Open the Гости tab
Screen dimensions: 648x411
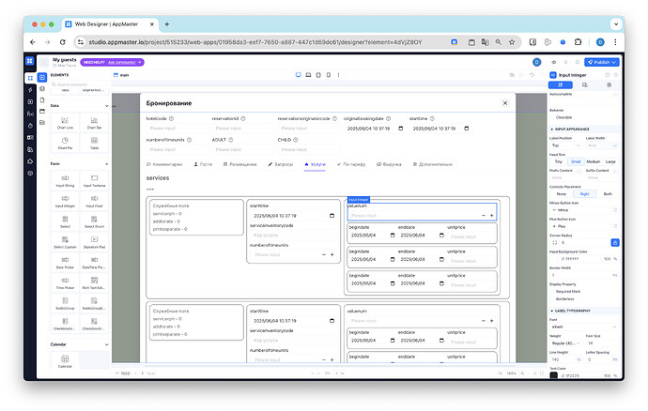tap(203, 164)
